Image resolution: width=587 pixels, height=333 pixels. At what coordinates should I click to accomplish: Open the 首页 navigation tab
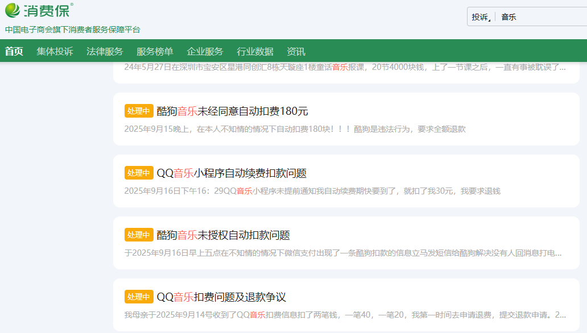(14, 51)
